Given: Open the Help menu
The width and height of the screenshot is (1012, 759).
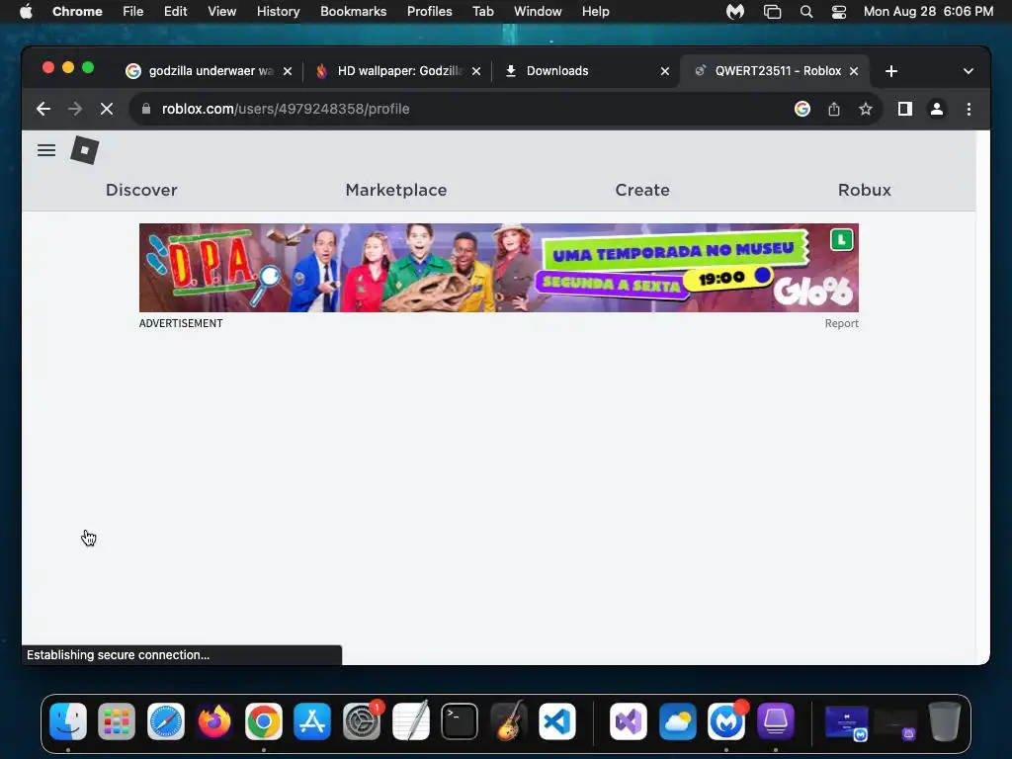Looking at the screenshot, I should pos(595,12).
